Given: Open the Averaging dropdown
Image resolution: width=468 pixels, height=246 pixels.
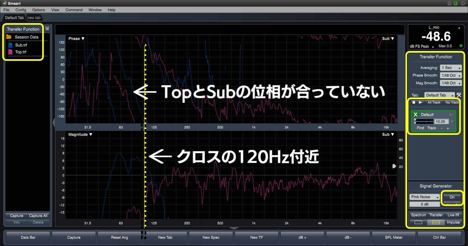Looking at the screenshot, I should 451,68.
